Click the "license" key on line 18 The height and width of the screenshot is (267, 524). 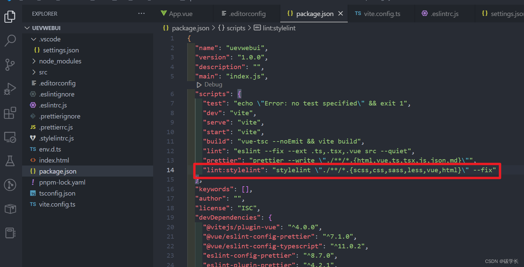pyautogui.click(x=212, y=208)
